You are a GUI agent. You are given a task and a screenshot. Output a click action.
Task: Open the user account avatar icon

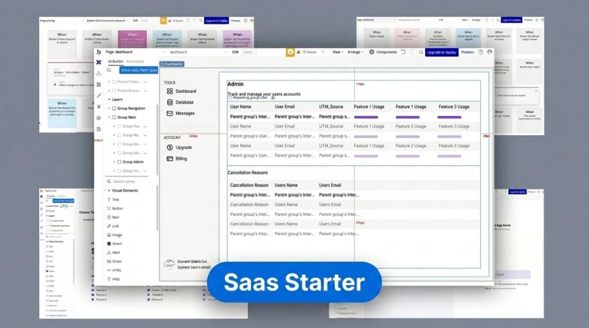[489, 52]
